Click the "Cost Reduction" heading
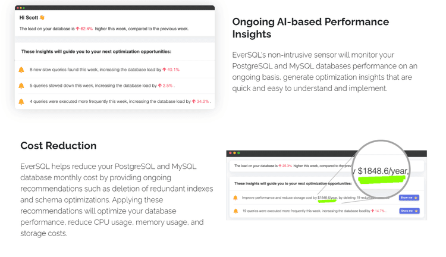The image size is (446, 257). tap(58, 146)
